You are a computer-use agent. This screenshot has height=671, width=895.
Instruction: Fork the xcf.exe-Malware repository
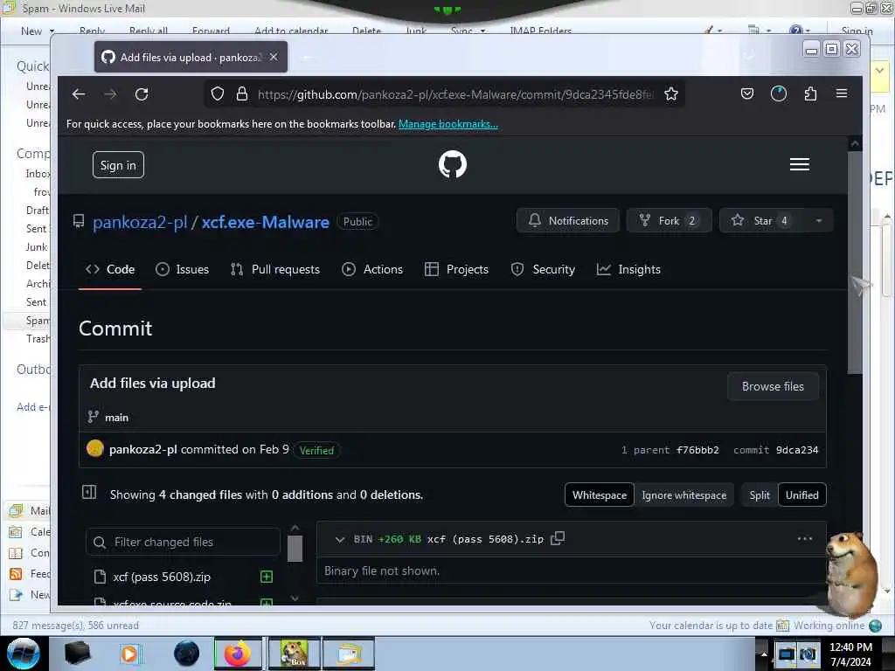(x=669, y=221)
